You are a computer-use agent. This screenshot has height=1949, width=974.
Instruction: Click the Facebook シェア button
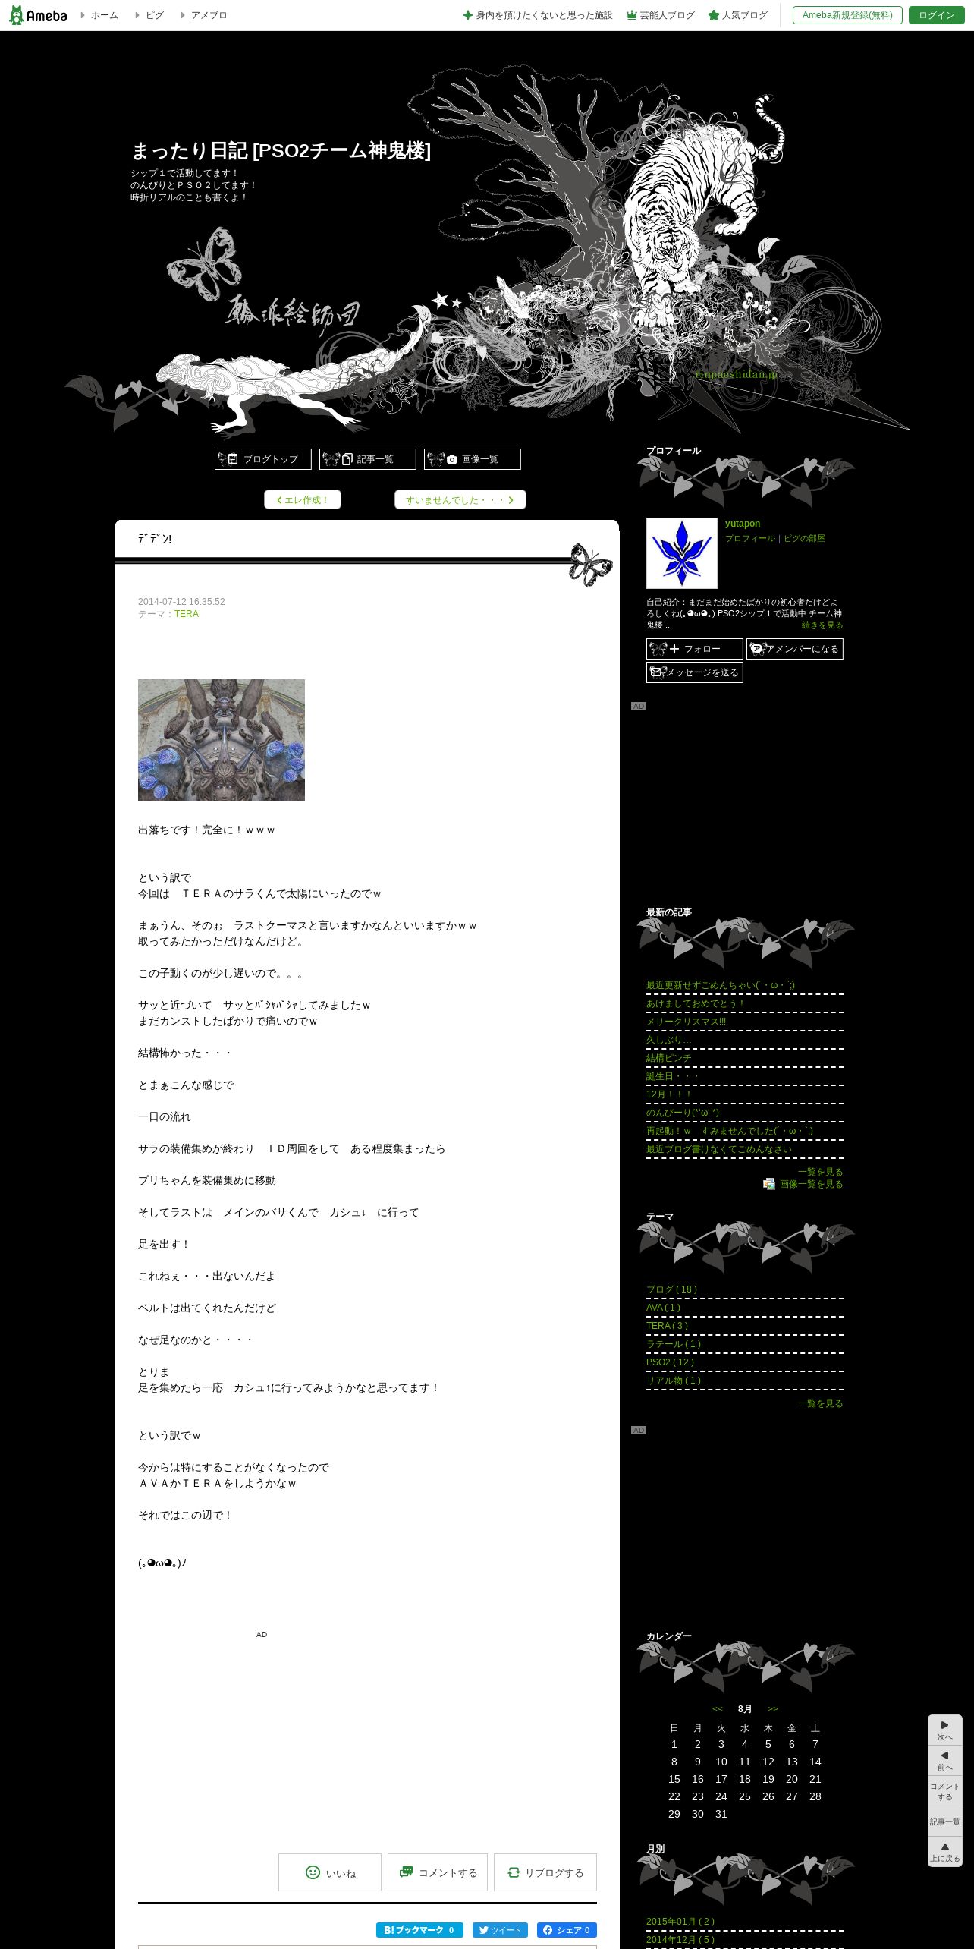[x=567, y=1930]
